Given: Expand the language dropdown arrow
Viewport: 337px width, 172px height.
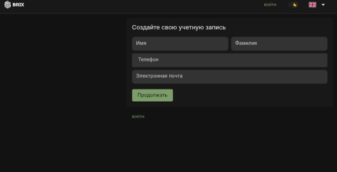Looking at the screenshot, I should 323,5.
